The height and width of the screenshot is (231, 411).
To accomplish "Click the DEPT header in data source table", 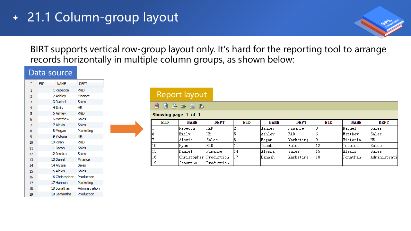I will [83, 84].
